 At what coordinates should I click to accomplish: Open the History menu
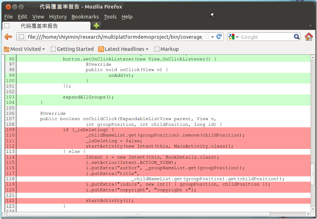[x=58, y=17]
